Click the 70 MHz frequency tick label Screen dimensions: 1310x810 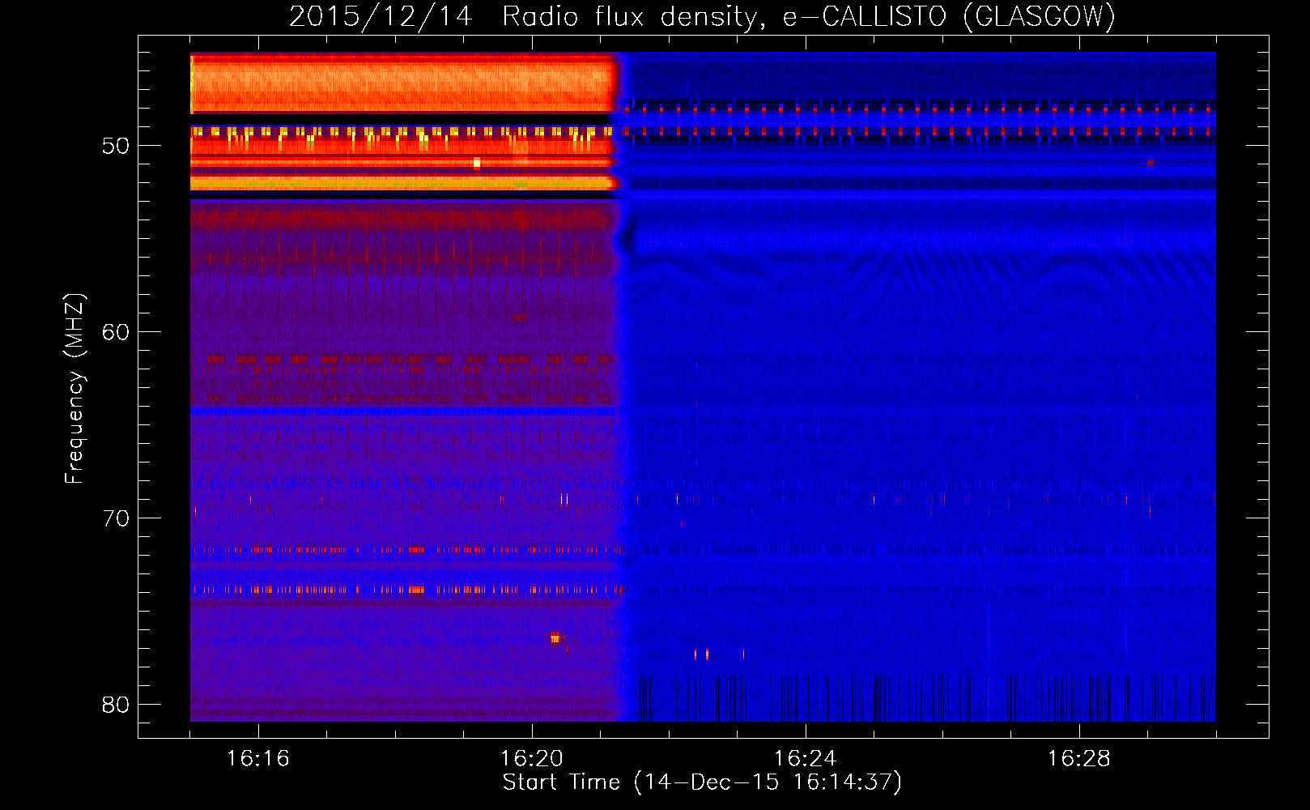pyautogui.click(x=116, y=518)
